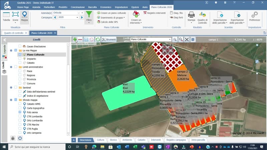
Task: Open the Livello attivo dropdown
Action: pos(170,39)
